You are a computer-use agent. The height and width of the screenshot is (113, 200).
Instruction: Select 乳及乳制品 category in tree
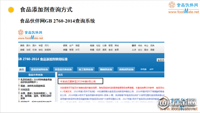pos(36,81)
